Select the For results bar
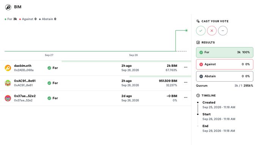 pos(225,52)
